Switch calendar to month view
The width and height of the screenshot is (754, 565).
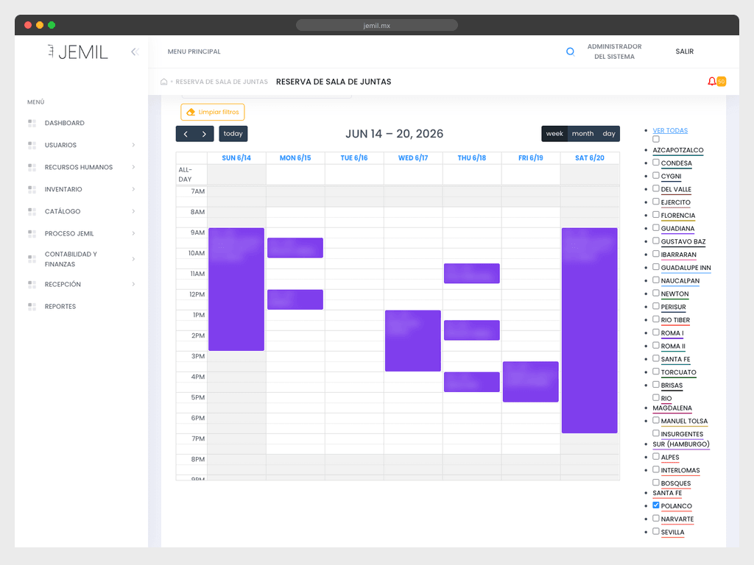point(583,134)
